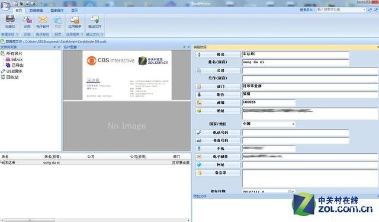
Task: Click the 部门 field button
Action: coord(218,86)
